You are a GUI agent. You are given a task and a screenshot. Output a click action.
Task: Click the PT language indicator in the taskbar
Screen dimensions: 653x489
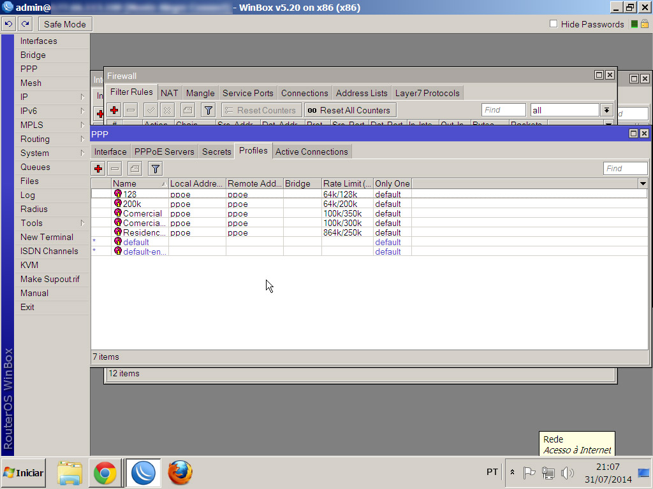point(492,472)
